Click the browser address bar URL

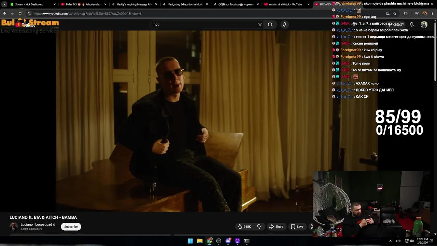click(87, 14)
